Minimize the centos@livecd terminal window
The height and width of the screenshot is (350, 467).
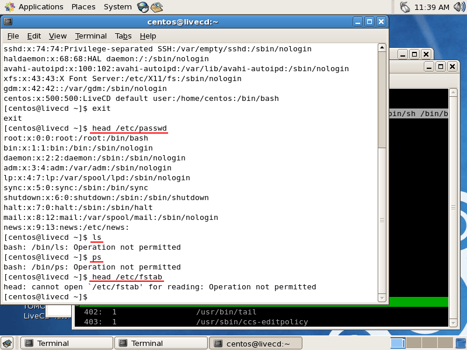point(358,22)
